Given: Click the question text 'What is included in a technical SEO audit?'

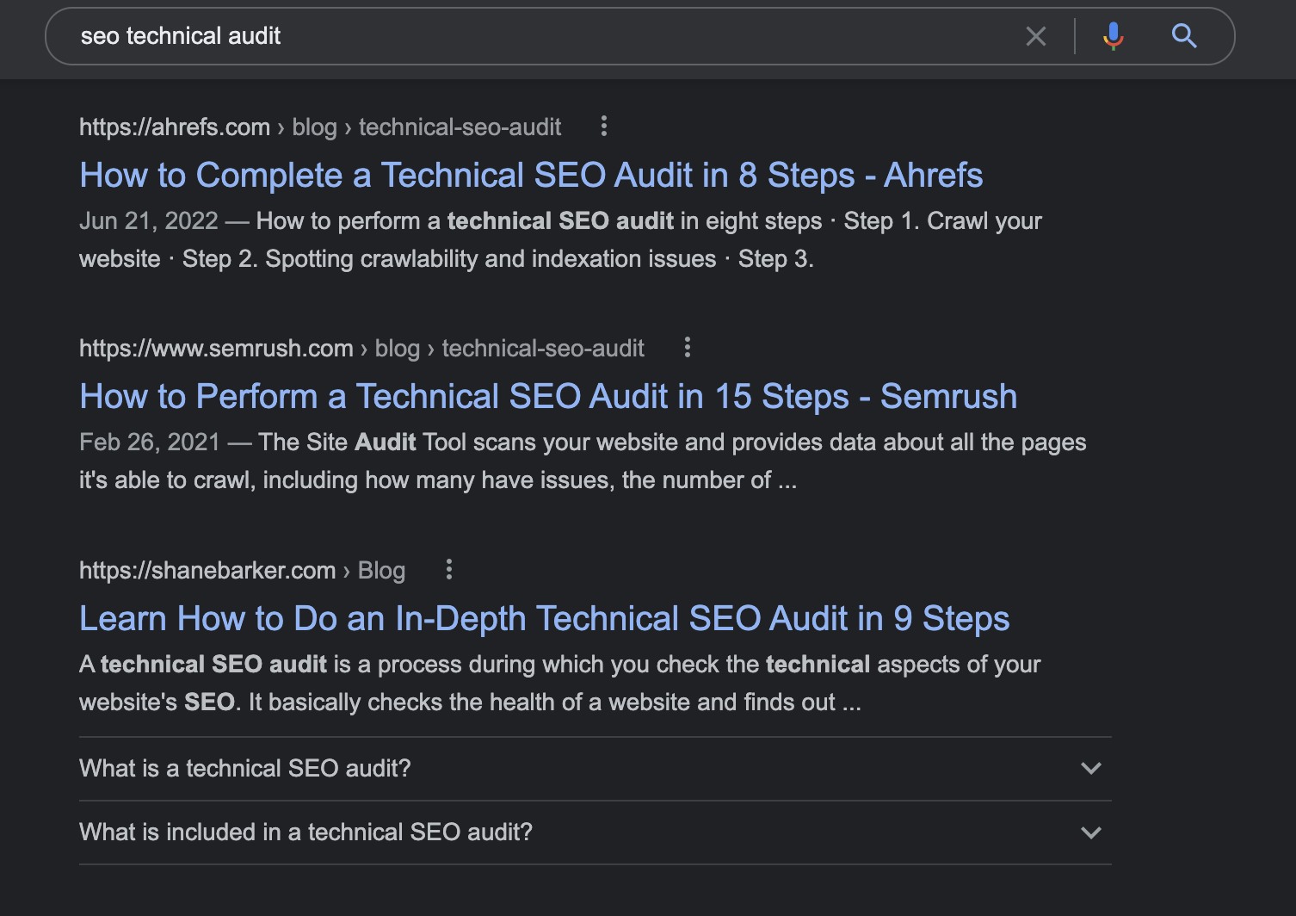Looking at the screenshot, I should coord(305,832).
